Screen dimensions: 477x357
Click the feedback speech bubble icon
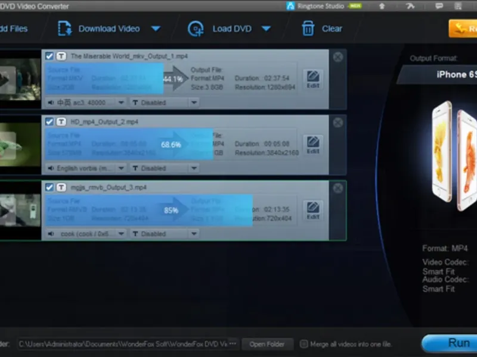click(x=439, y=6)
